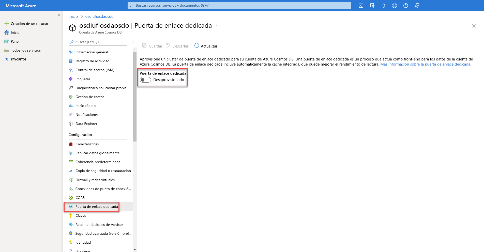Click Actualizar button label
484x252 pixels.
[x=209, y=46]
